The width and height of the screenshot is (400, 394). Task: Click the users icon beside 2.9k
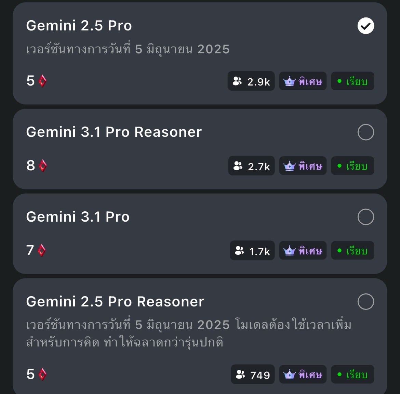(x=237, y=81)
